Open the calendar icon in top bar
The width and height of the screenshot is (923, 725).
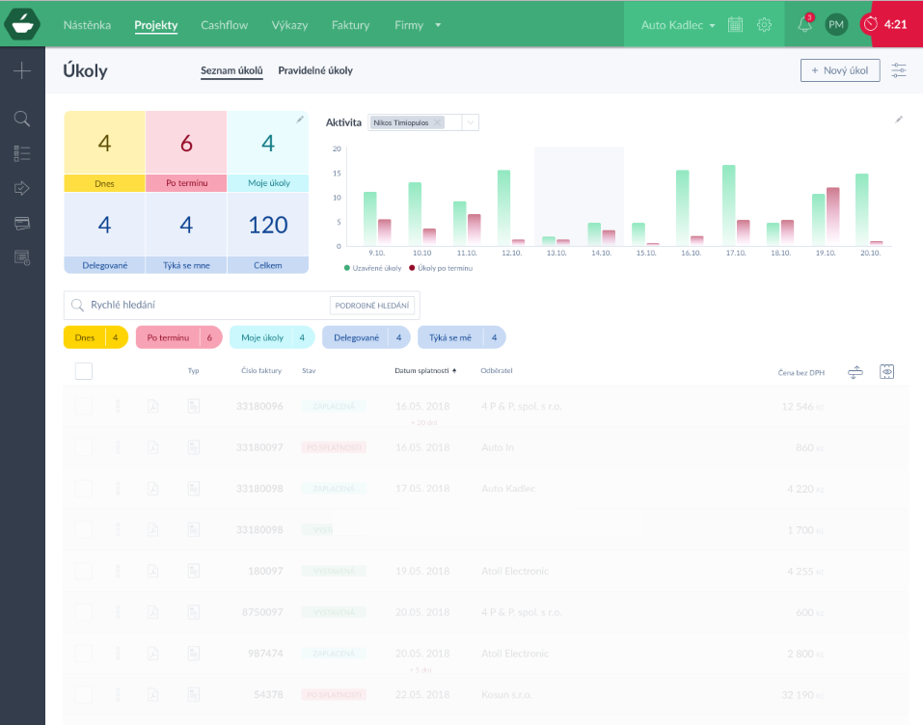736,25
